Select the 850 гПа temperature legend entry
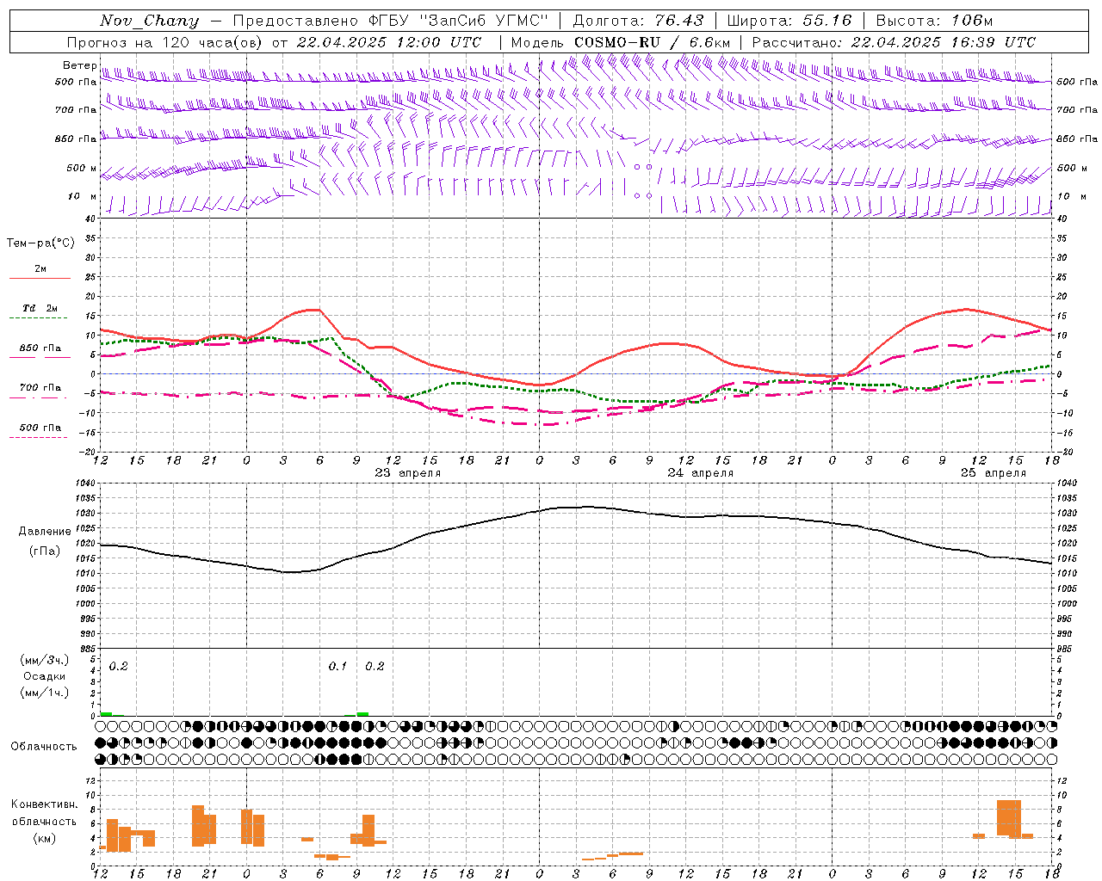The width and height of the screenshot is (1102, 881). click(x=40, y=348)
